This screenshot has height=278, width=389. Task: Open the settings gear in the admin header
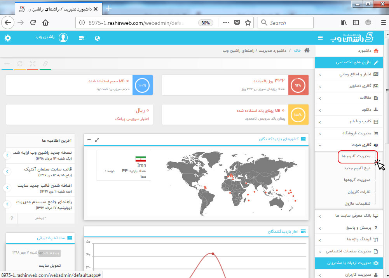point(8,38)
